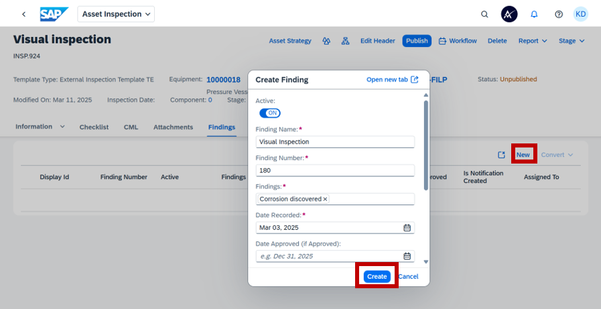This screenshot has height=309, width=601.
Task: Open the Workflow action
Action: click(x=458, y=41)
